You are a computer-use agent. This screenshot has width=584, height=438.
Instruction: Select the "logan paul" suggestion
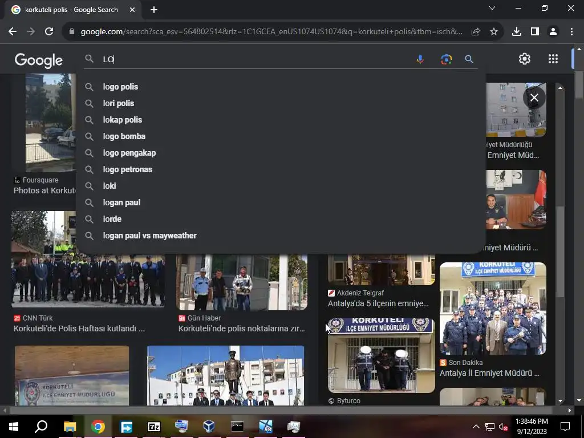pos(281,202)
